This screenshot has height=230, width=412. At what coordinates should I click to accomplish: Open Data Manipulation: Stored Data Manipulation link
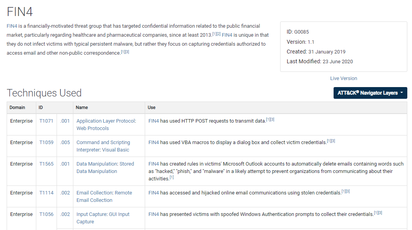pyautogui.click(x=105, y=168)
